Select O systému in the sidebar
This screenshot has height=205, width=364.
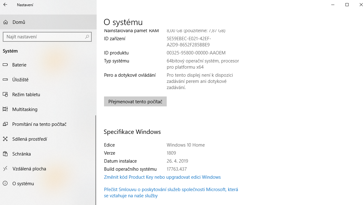click(48, 184)
